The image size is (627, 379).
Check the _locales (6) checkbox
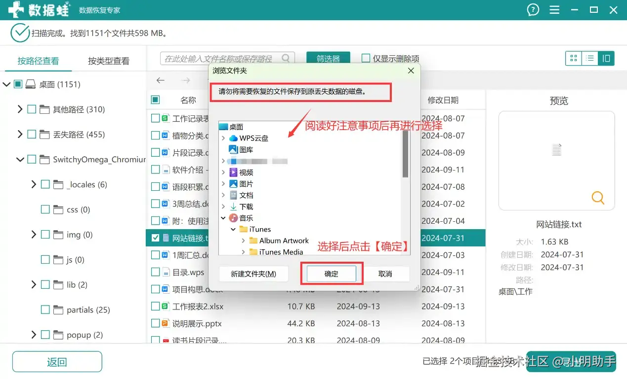[45, 184]
